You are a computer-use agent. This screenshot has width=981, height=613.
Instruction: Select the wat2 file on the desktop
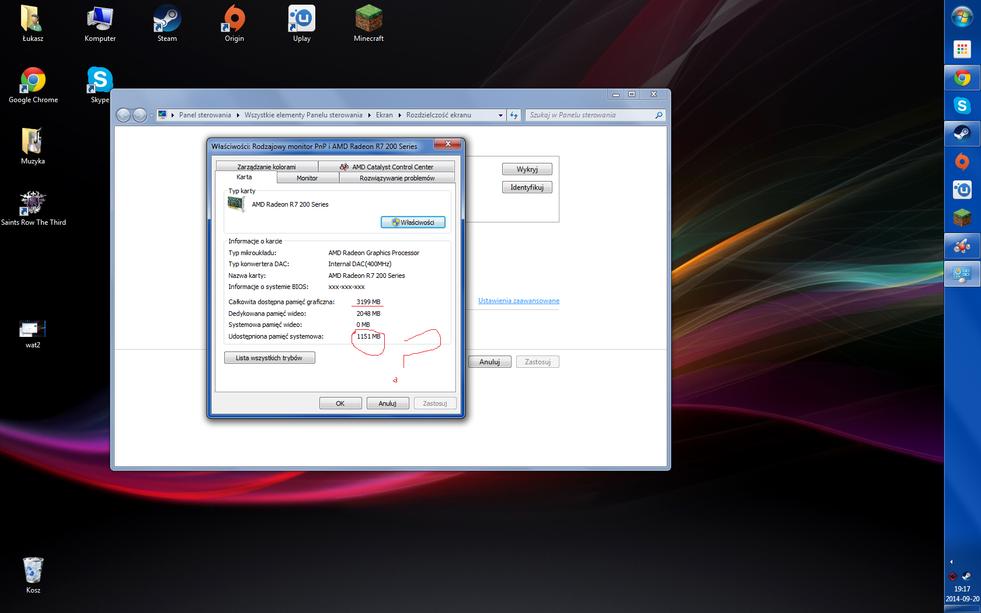(x=33, y=334)
